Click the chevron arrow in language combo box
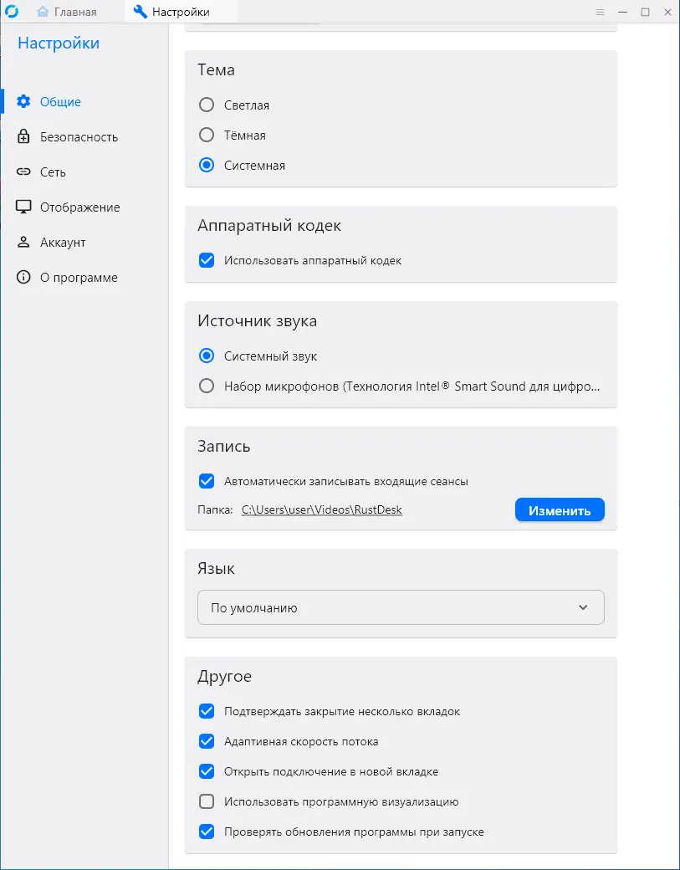 pos(583,608)
